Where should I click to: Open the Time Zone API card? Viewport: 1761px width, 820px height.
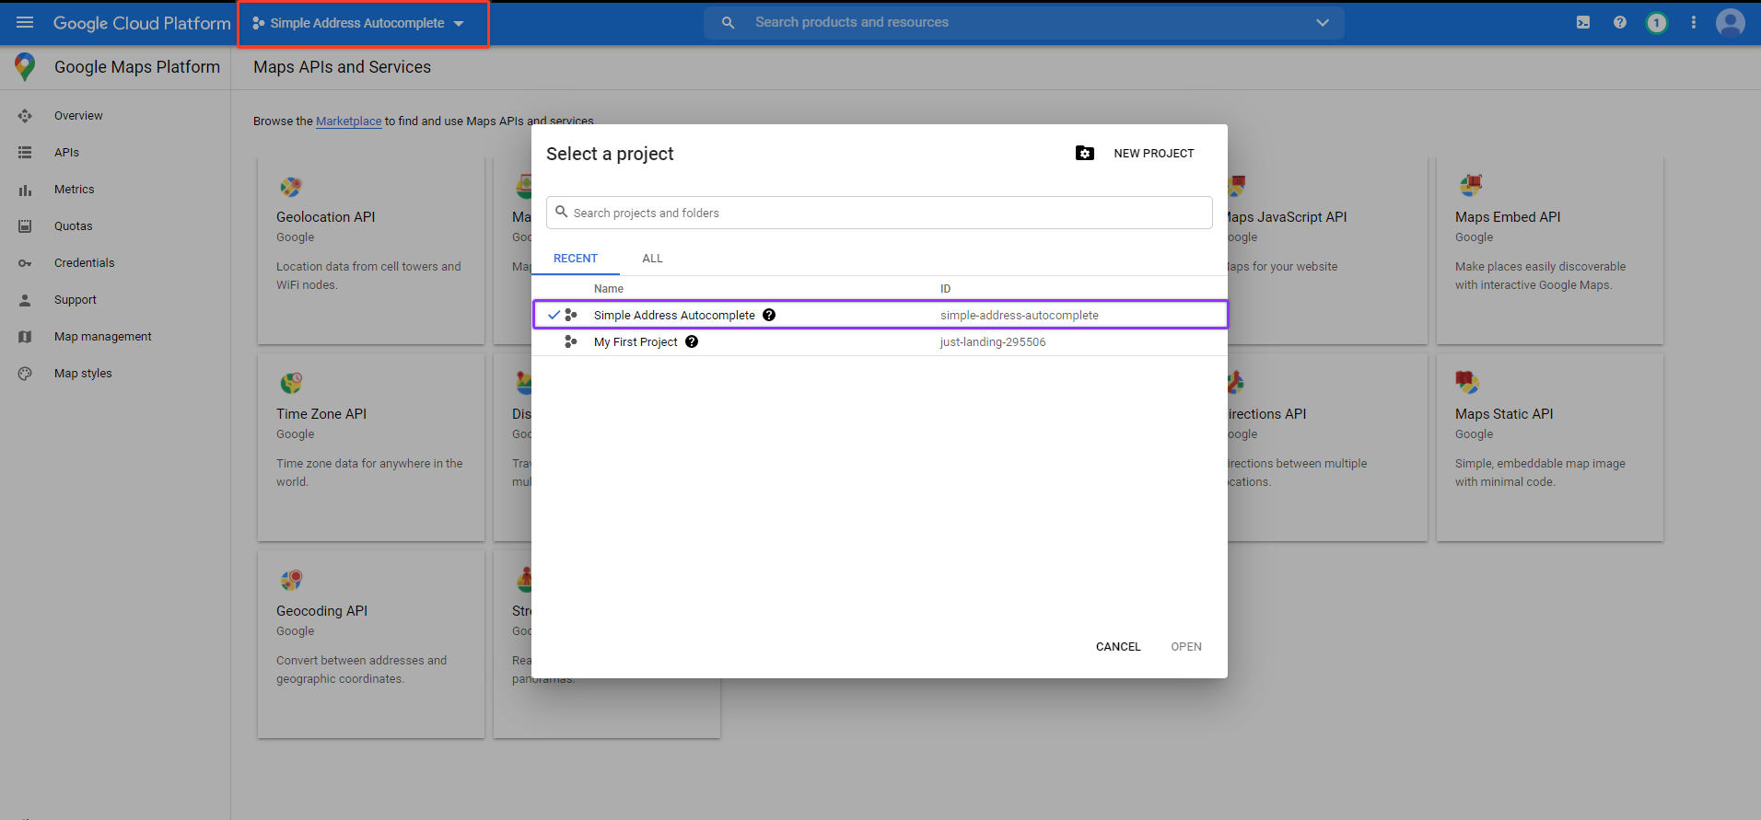pos(371,447)
